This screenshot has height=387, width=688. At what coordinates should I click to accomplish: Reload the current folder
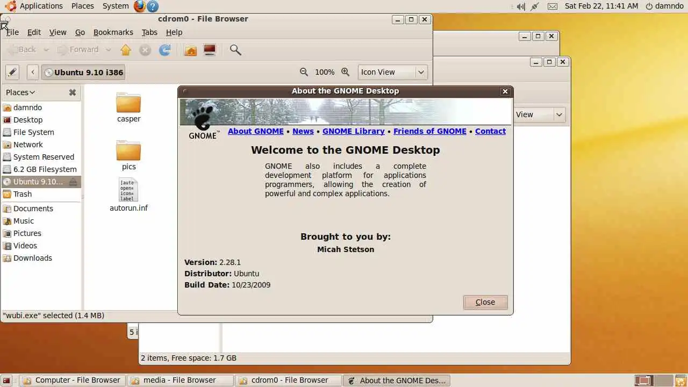tap(165, 50)
